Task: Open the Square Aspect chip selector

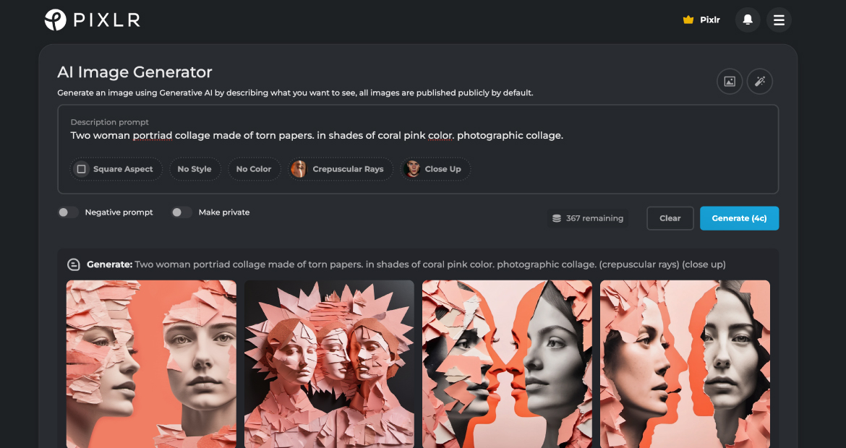Action: coord(116,168)
